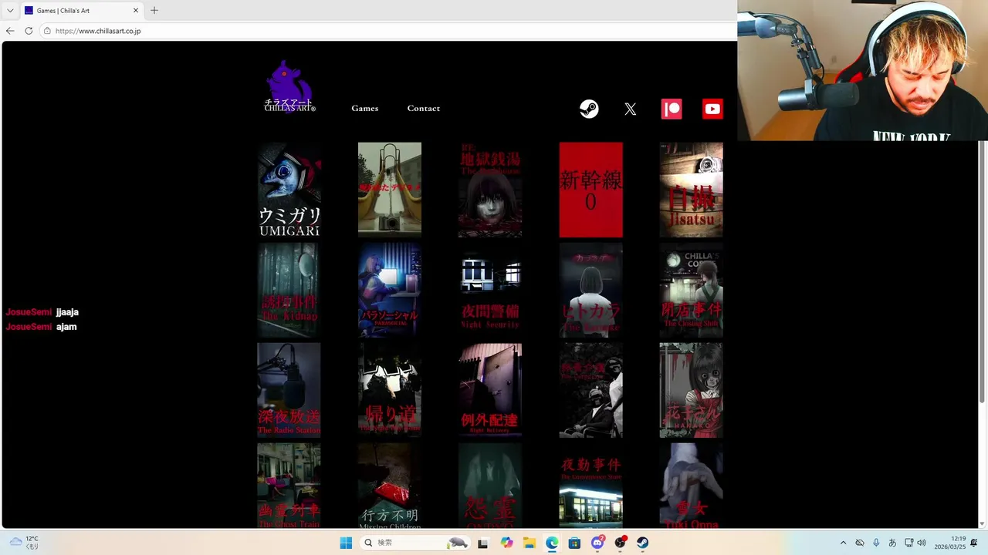The width and height of the screenshot is (988, 555).
Task: Open the Windows Start menu
Action: pyautogui.click(x=346, y=543)
